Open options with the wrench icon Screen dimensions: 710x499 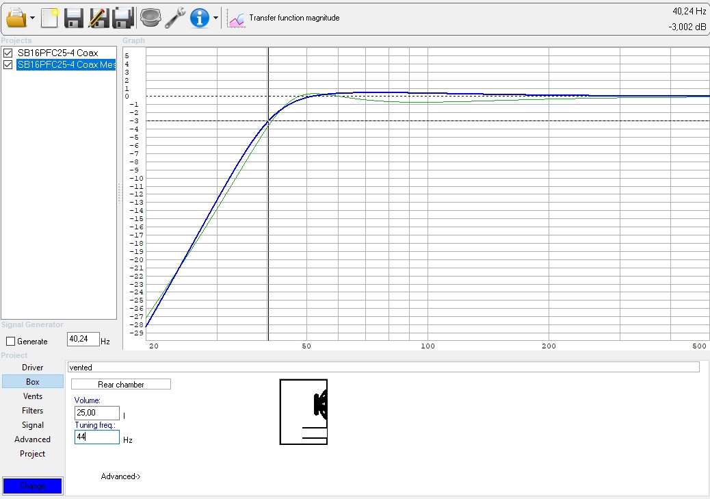pos(175,18)
